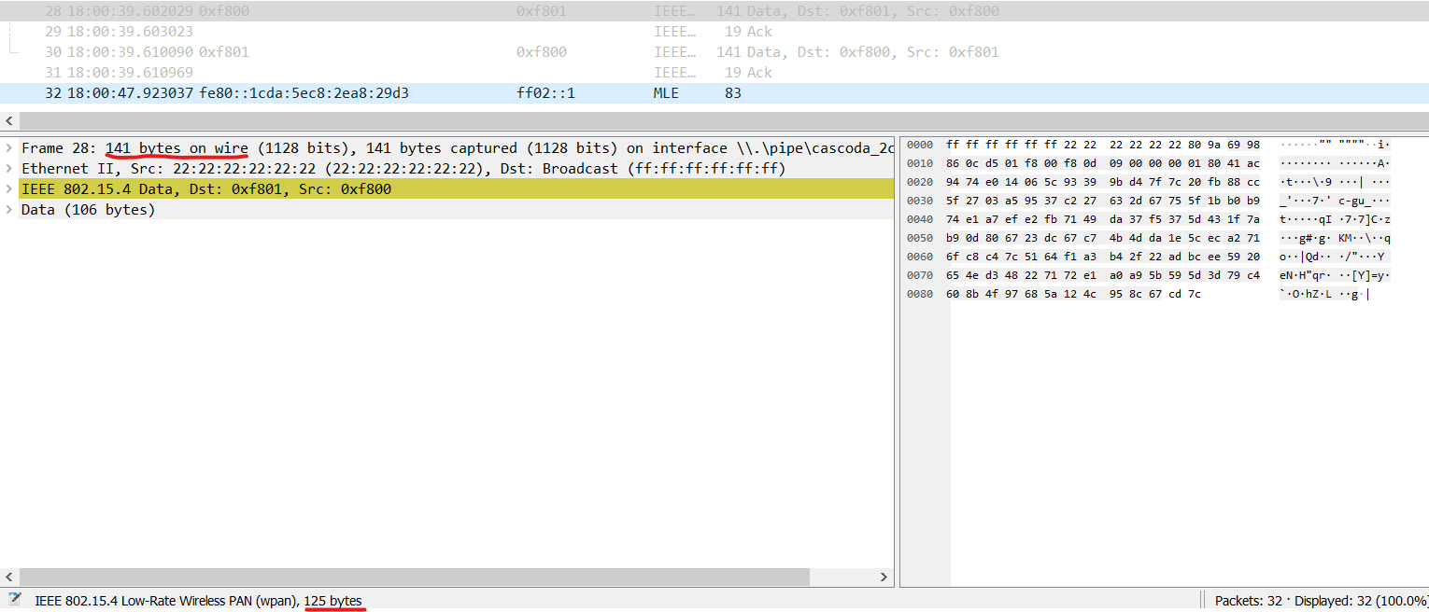
Task: Click left scroll arrow in packet details pane
Action: pos(9,577)
